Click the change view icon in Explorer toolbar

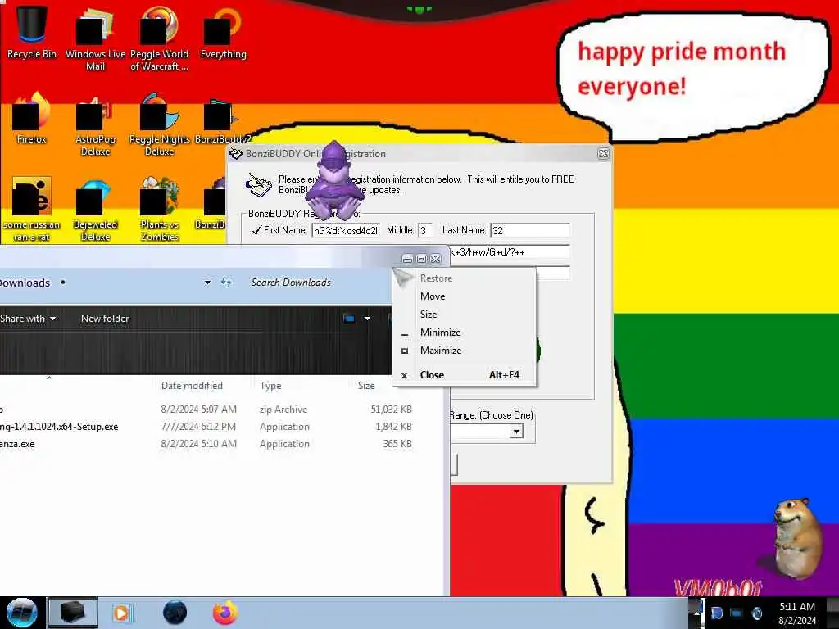click(x=349, y=319)
